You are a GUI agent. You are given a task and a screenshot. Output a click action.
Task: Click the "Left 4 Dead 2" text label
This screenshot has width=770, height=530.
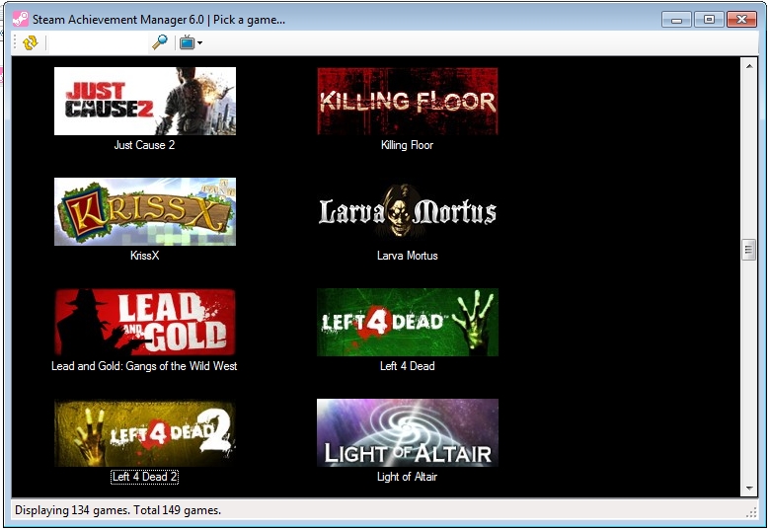pos(145,478)
